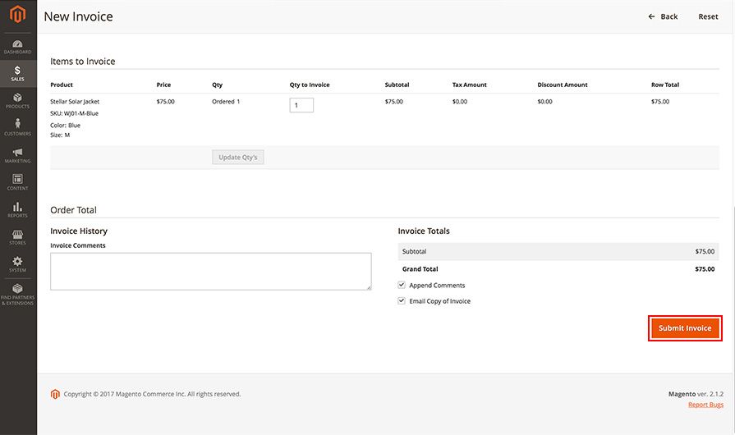735x435 pixels.
Task: Click the Color: Blue attribute text
Action: pos(65,126)
